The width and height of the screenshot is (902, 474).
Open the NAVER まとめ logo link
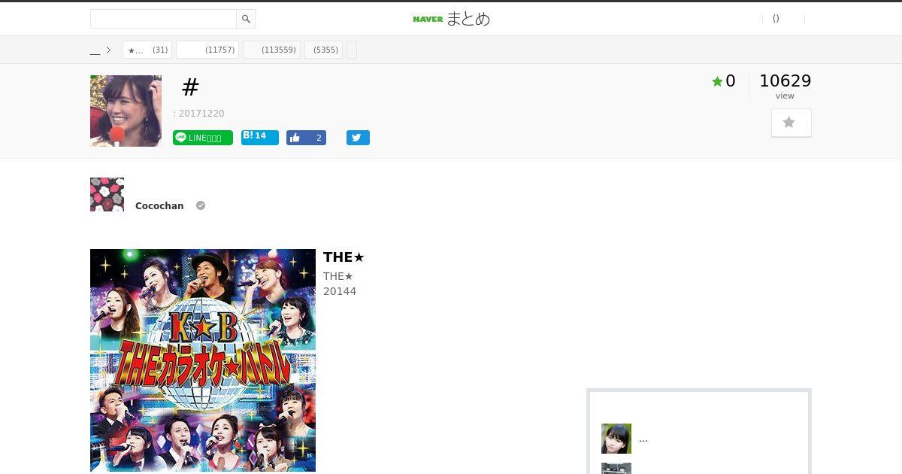pos(452,19)
